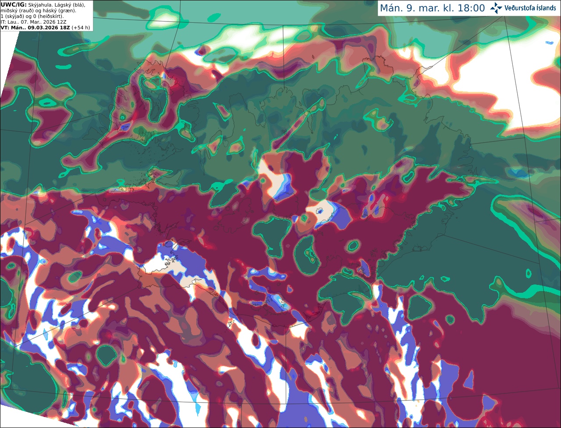561x428 pixels.
Task: Click the 'Mán. 9. mar. kl. 18:00' timestamp
Action: pos(432,8)
